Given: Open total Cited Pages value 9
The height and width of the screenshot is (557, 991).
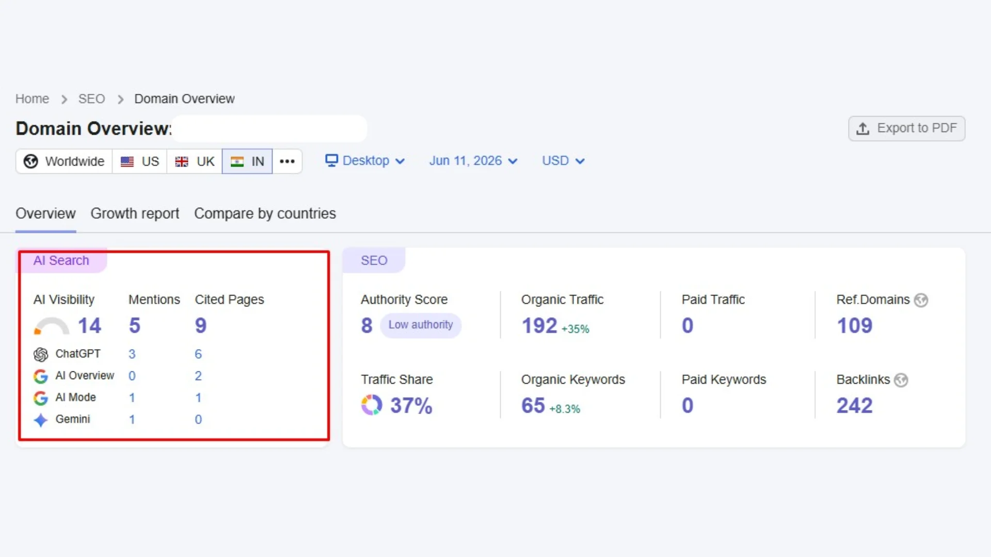Looking at the screenshot, I should [x=201, y=325].
